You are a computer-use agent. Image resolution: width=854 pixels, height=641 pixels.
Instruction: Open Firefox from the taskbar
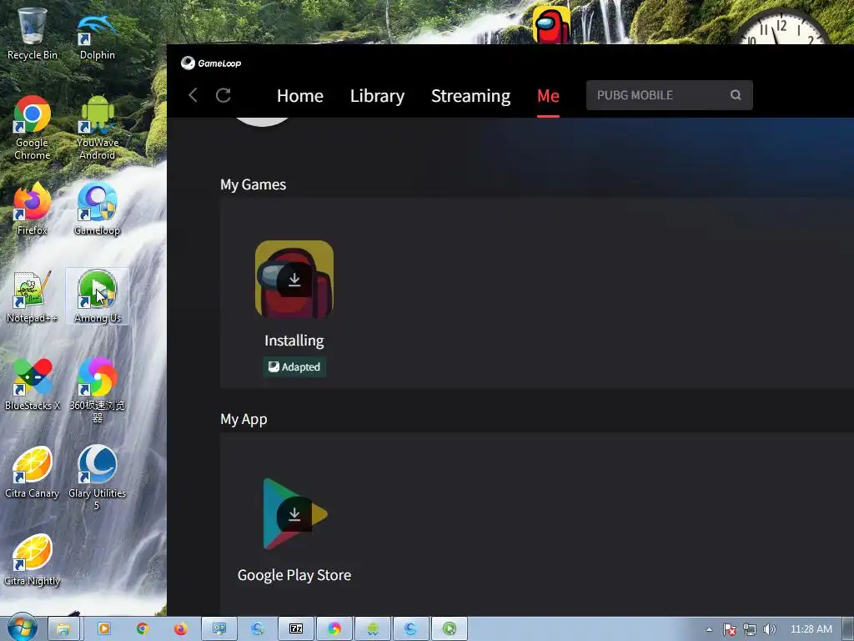pos(181,629)
